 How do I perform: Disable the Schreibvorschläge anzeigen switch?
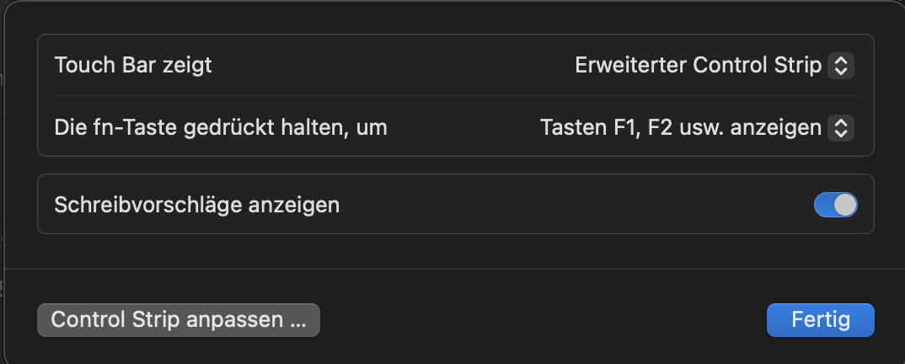click(x=835, y=204)
